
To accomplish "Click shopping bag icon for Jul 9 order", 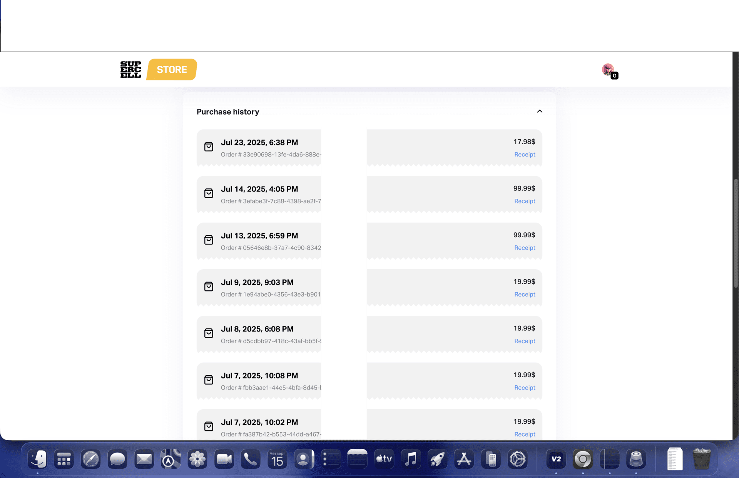I will [209, 286].
